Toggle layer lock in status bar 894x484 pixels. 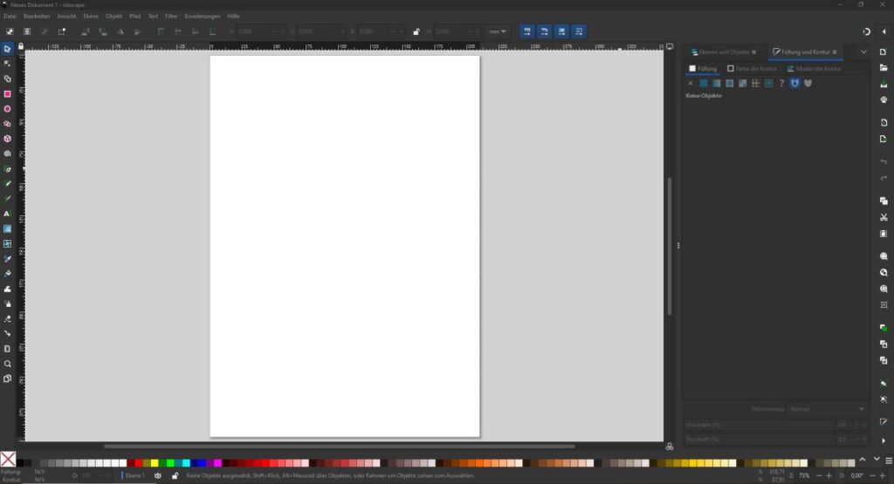tap(175, 475)
